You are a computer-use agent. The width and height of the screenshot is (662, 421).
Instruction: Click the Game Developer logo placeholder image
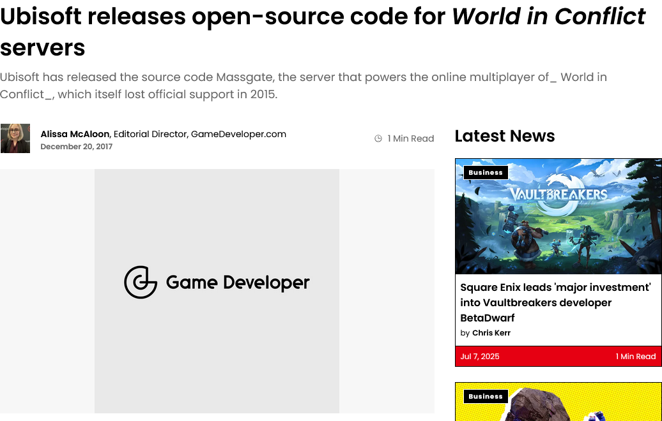tap(217, 292)
